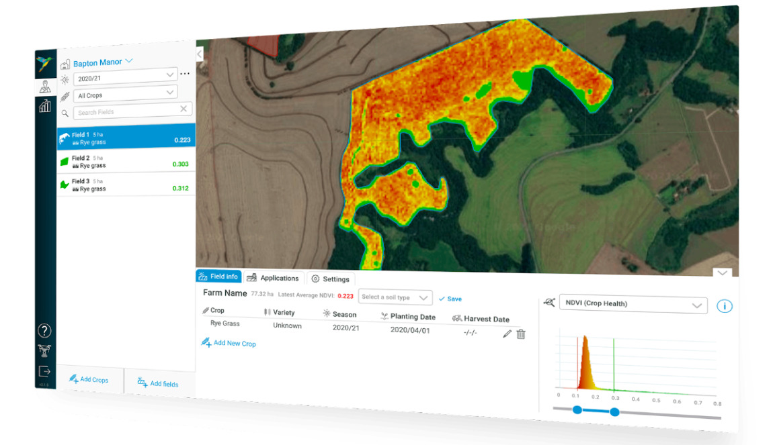This screenshot has width=773, height=445.
Task: Click the NDVI info icon
Action: pos(724,306)
